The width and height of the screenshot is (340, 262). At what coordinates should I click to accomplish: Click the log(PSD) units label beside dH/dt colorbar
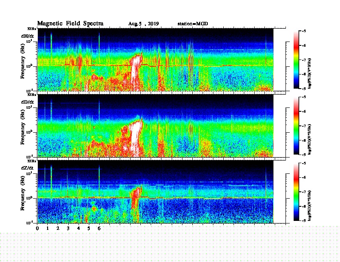(x=310, y=73)
